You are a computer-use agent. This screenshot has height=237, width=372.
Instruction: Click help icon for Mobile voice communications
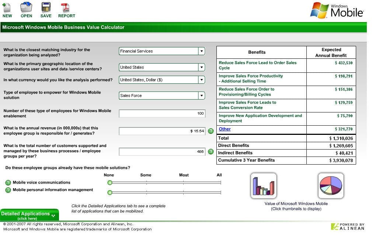(x=8, y=183)
